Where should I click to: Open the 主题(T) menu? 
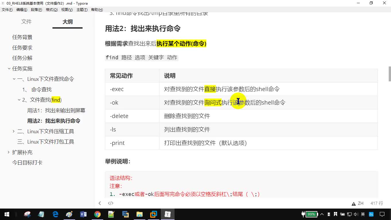(82, 10)
